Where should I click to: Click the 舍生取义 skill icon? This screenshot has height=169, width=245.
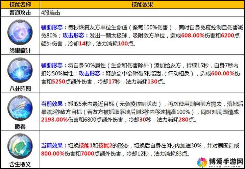point(20,146)
